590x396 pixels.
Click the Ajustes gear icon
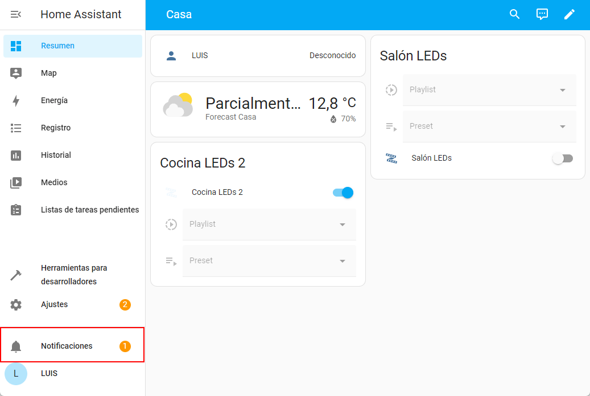pos(16,305)
